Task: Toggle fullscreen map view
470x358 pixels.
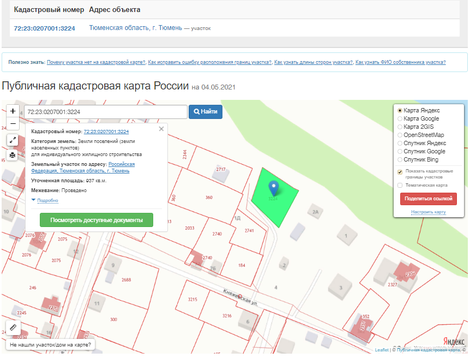Action: coord(13,140)
